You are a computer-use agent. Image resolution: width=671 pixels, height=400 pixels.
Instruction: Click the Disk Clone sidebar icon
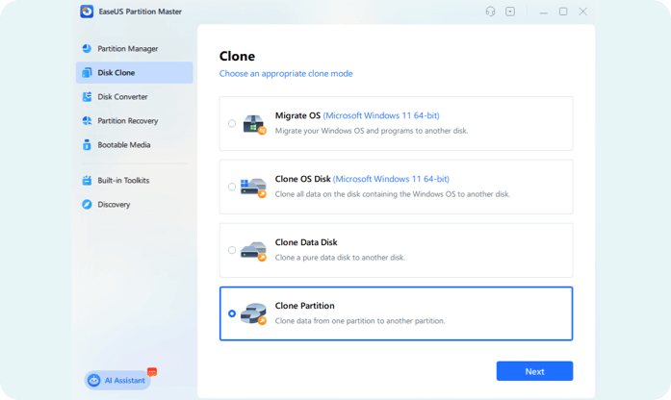point(87,73)
